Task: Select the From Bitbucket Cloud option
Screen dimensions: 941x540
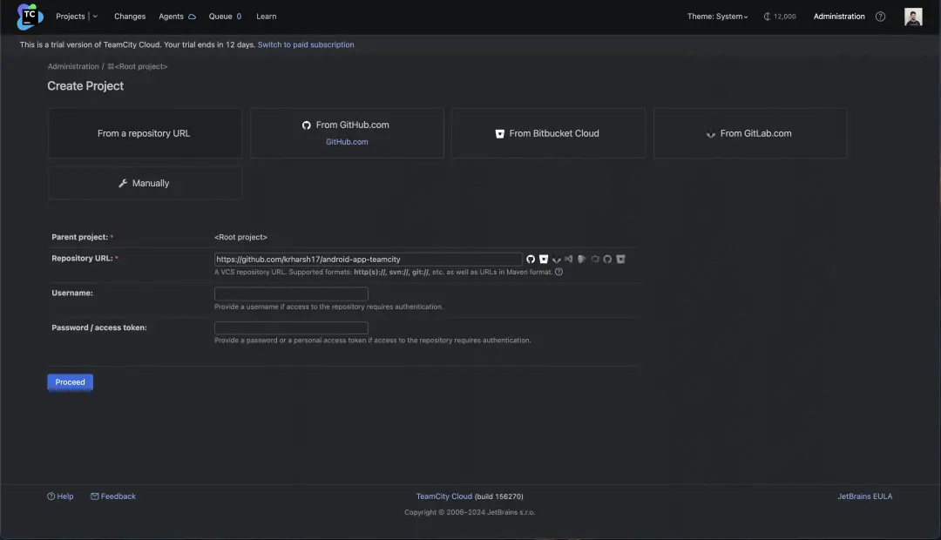Action: (549, 133)
